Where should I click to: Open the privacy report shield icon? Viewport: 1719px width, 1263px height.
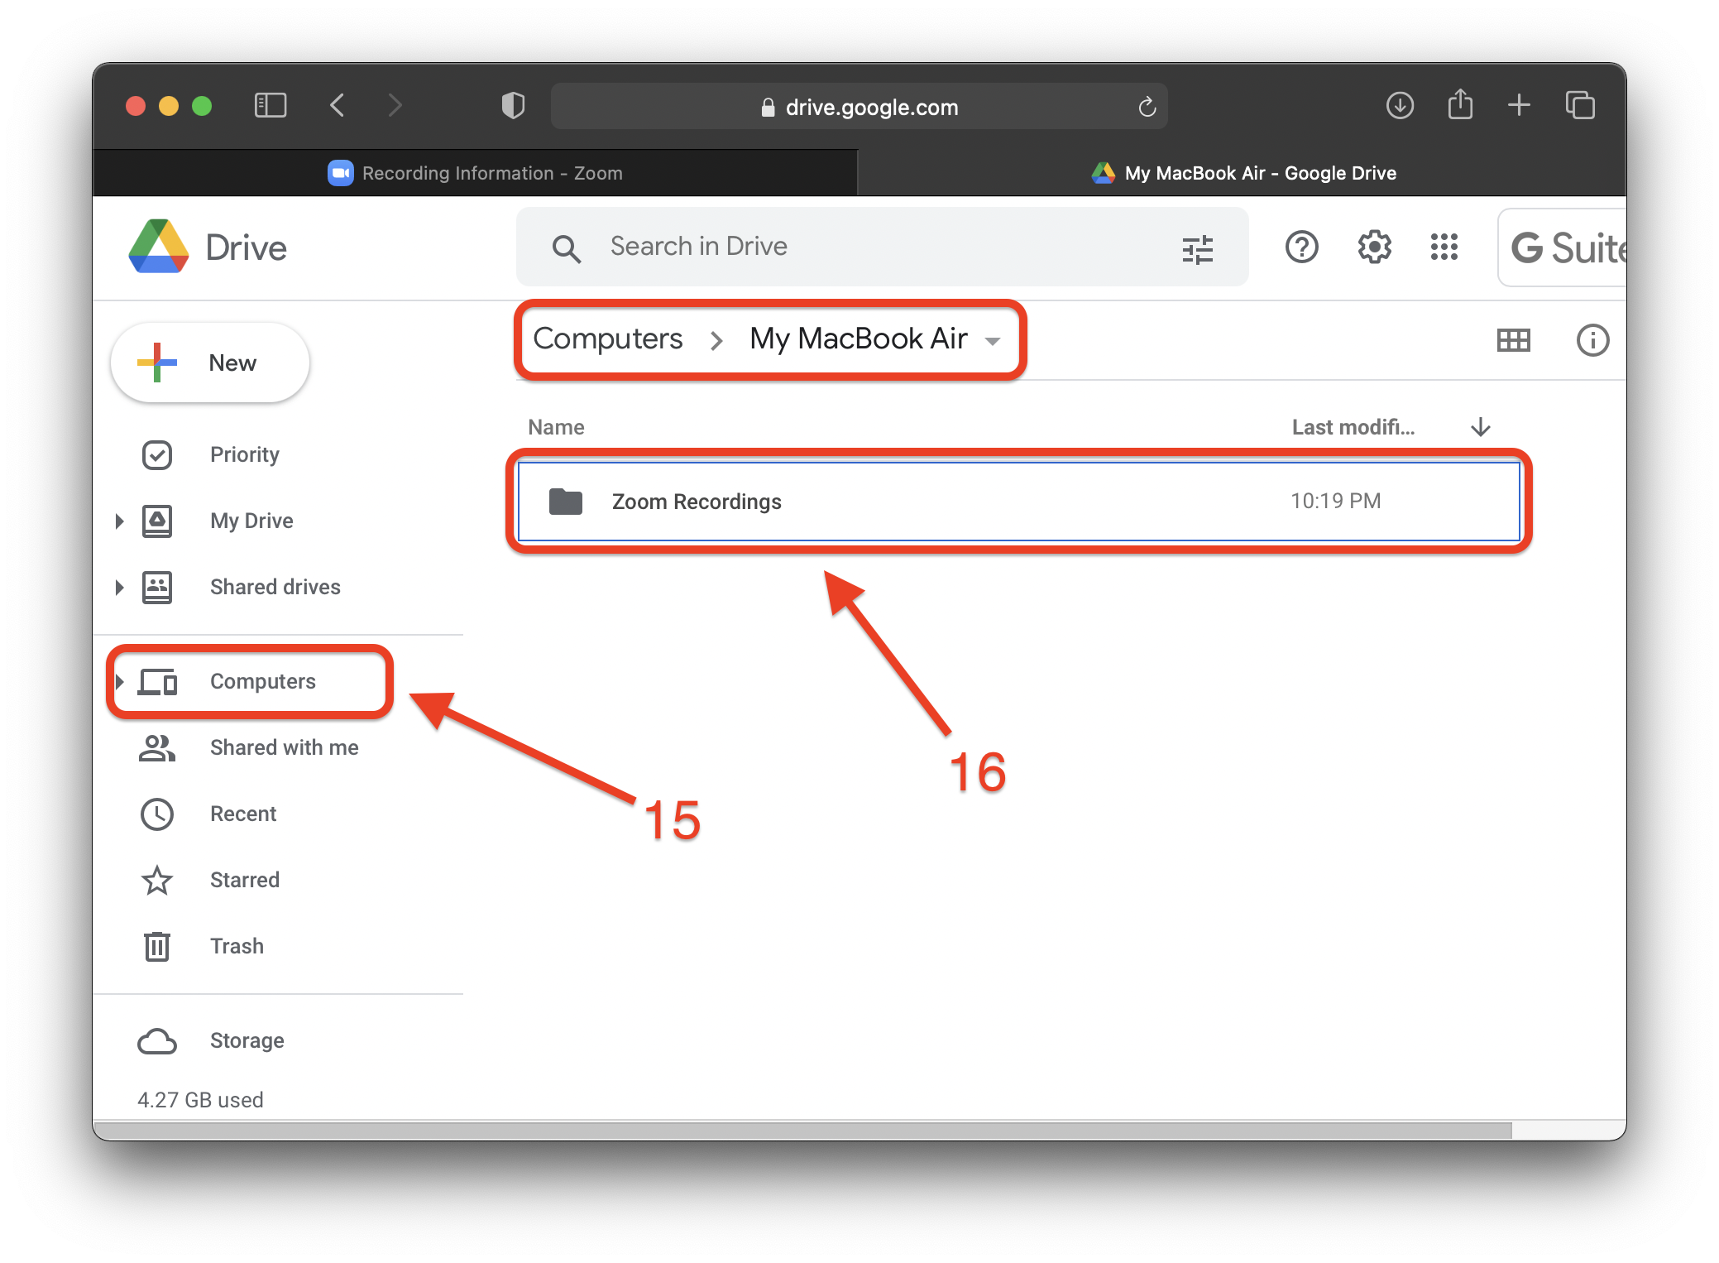click(513, 105)
